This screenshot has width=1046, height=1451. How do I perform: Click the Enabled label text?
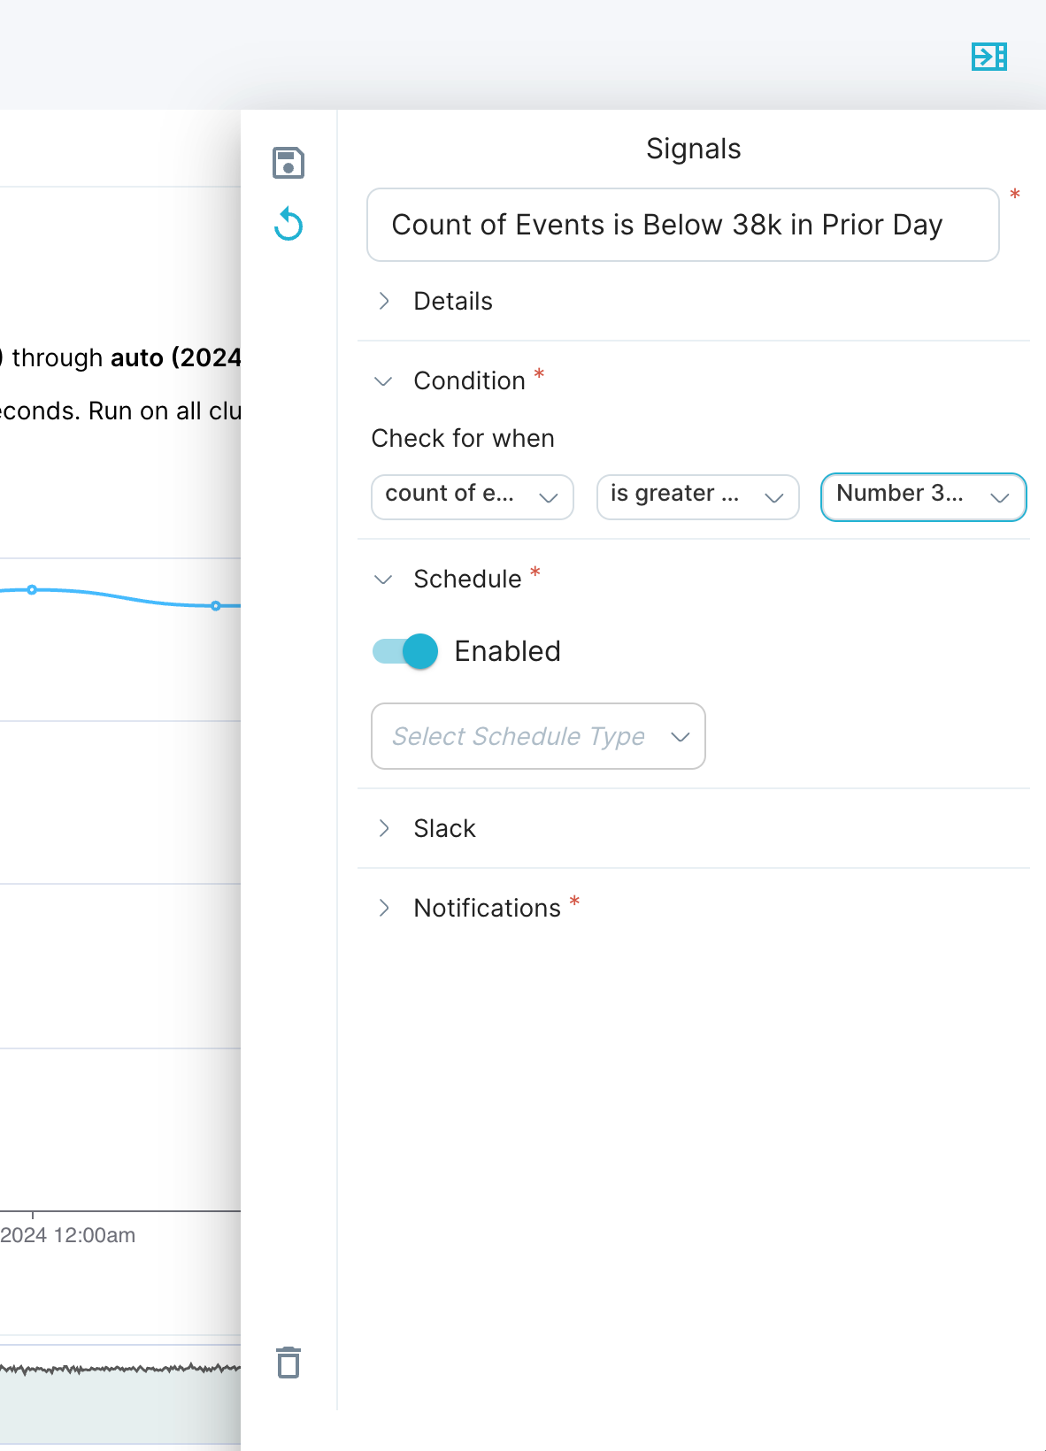(x=508, y=651)
